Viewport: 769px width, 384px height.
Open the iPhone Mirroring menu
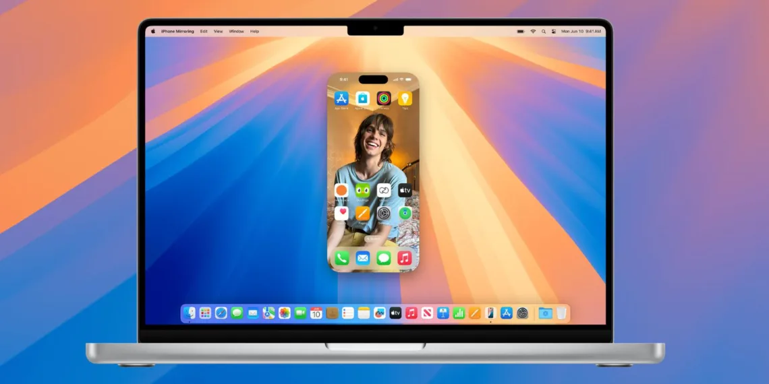pyautogui.click(x=177, y=32)
